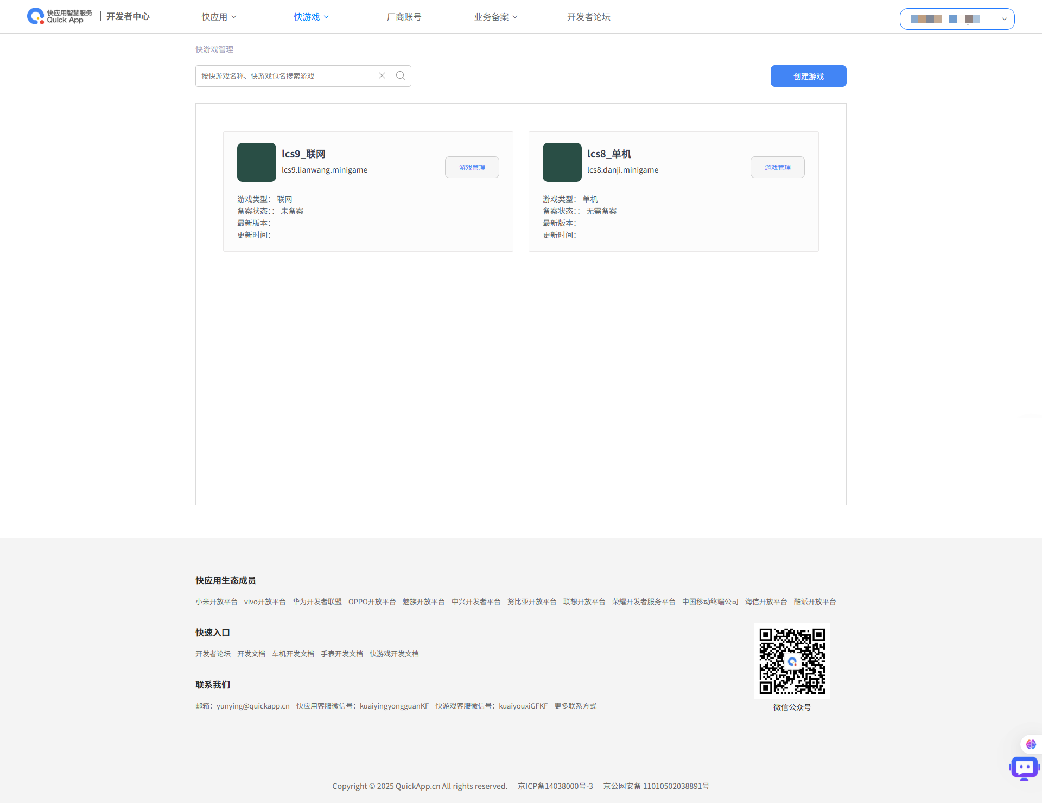Clear the search field with X icon
Image resolution: width=1042 pixels, height=803 pixels.
pyautogui.click(x=382, y=76)
